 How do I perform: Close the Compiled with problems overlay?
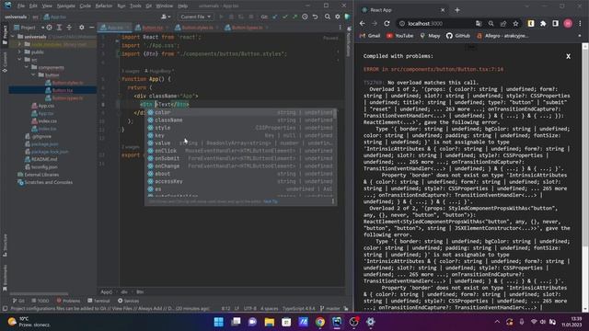point(568,56)
